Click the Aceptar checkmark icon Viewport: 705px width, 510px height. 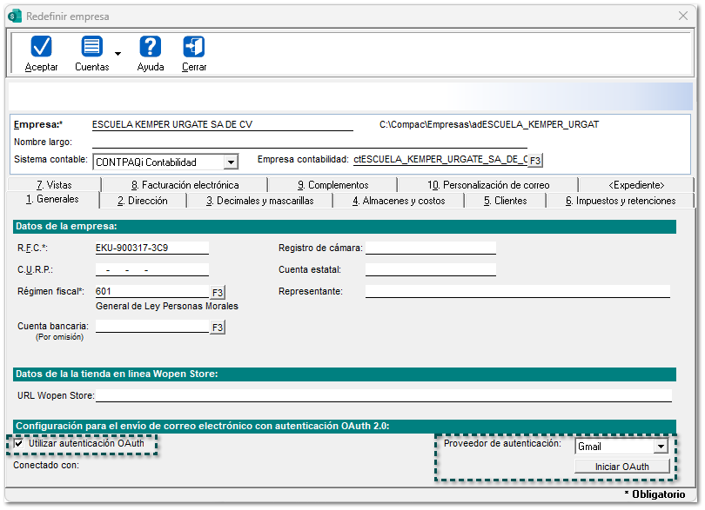click(x=41, y=47)
